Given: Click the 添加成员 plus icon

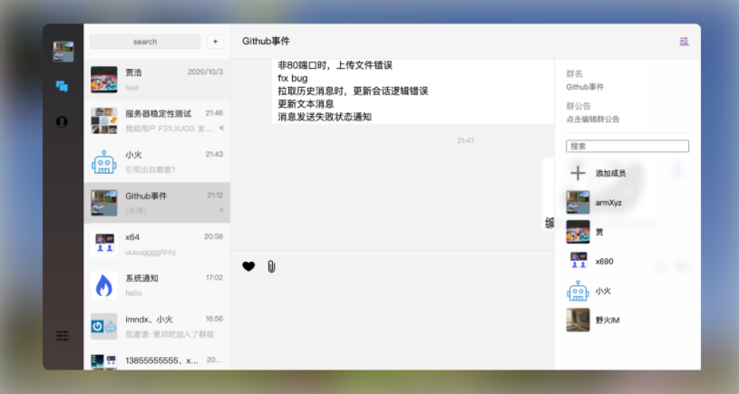Looking at the screenshot, I should point(578,173).
